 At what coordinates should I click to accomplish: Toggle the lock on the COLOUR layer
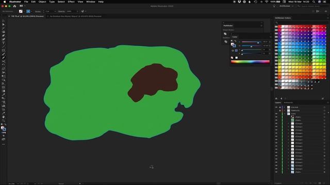(x=280, y=107)
